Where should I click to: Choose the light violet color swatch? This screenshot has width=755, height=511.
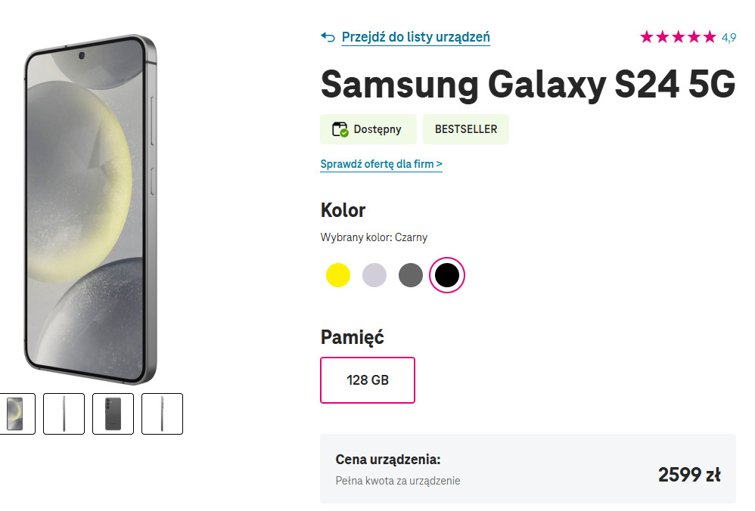[x=374, y=275]
